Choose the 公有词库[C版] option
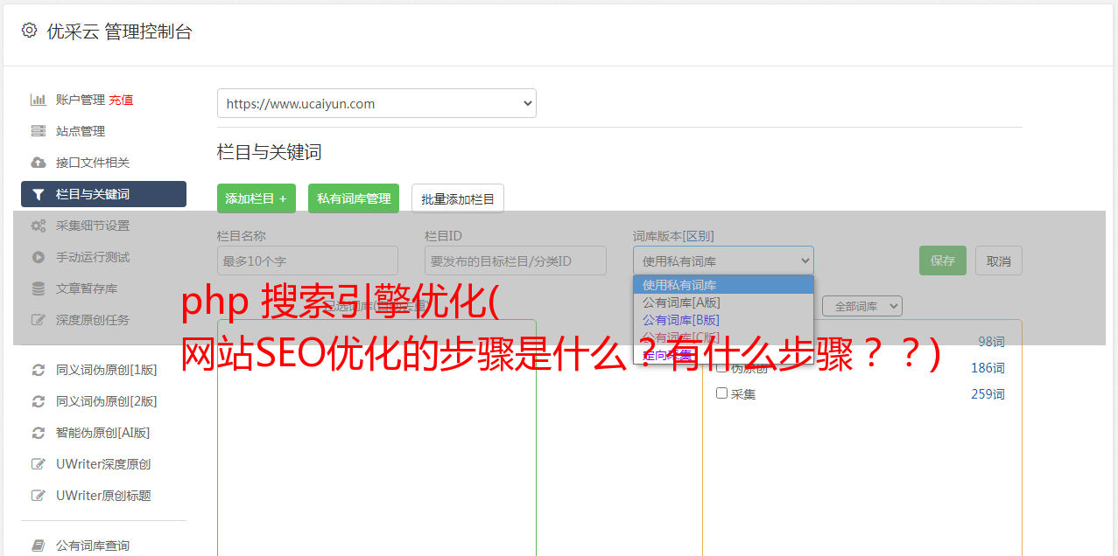 [723, 337]
